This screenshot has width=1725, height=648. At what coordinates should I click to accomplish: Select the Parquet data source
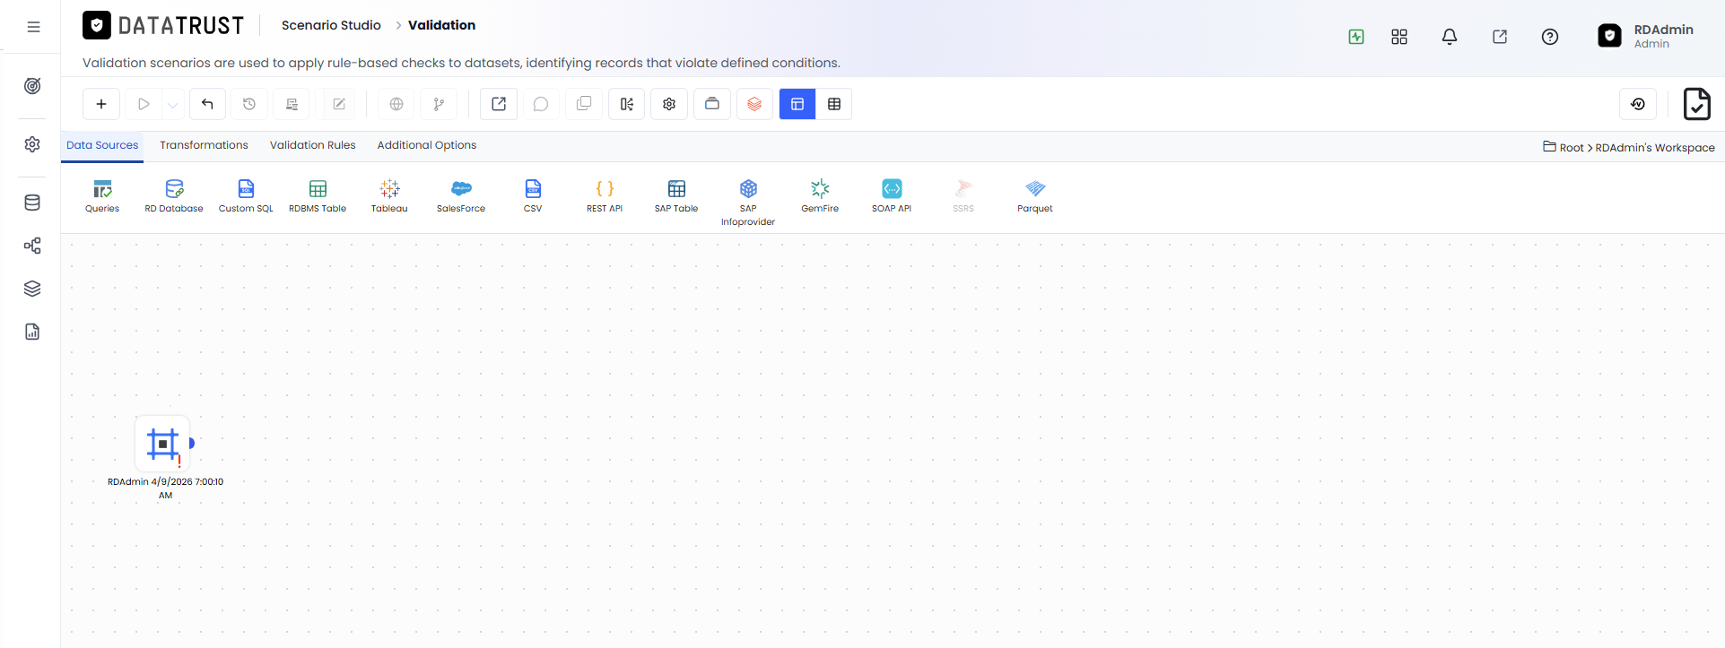tap(1035, 196)
